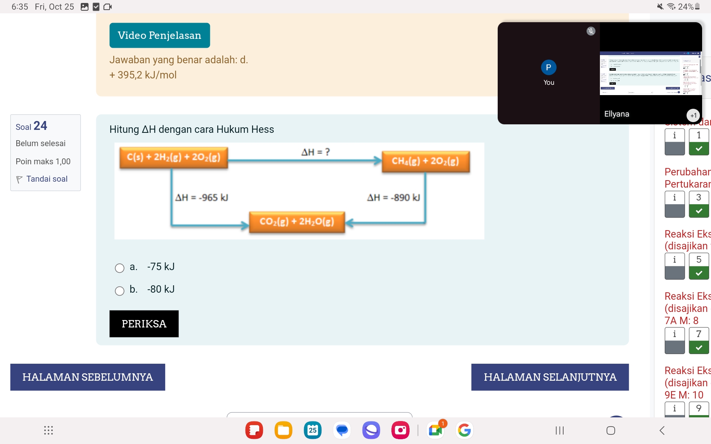Click the Video Penjelasan button
This screenshot has width=711, height=444.
[x=159, y=35]
